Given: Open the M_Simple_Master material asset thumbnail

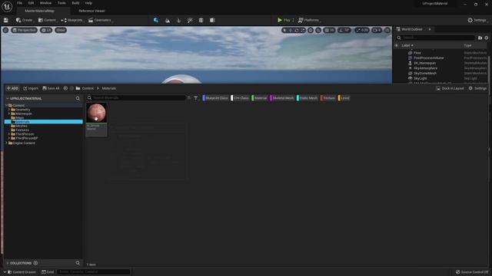Looking at the screenshot, I should (97, 113).
